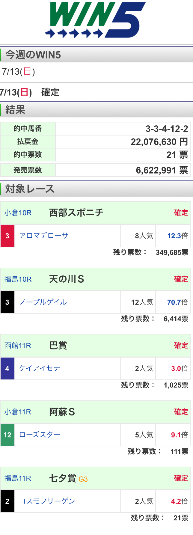This screenshot has width=193, height=535.
Task: Open horse ローズスター
Action: click(x=40, y=435)
